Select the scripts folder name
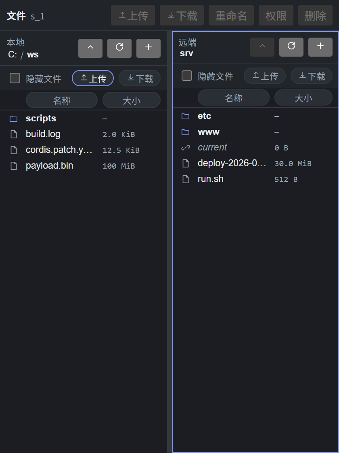Screen dimensions: 339x453 coord(41,119)
